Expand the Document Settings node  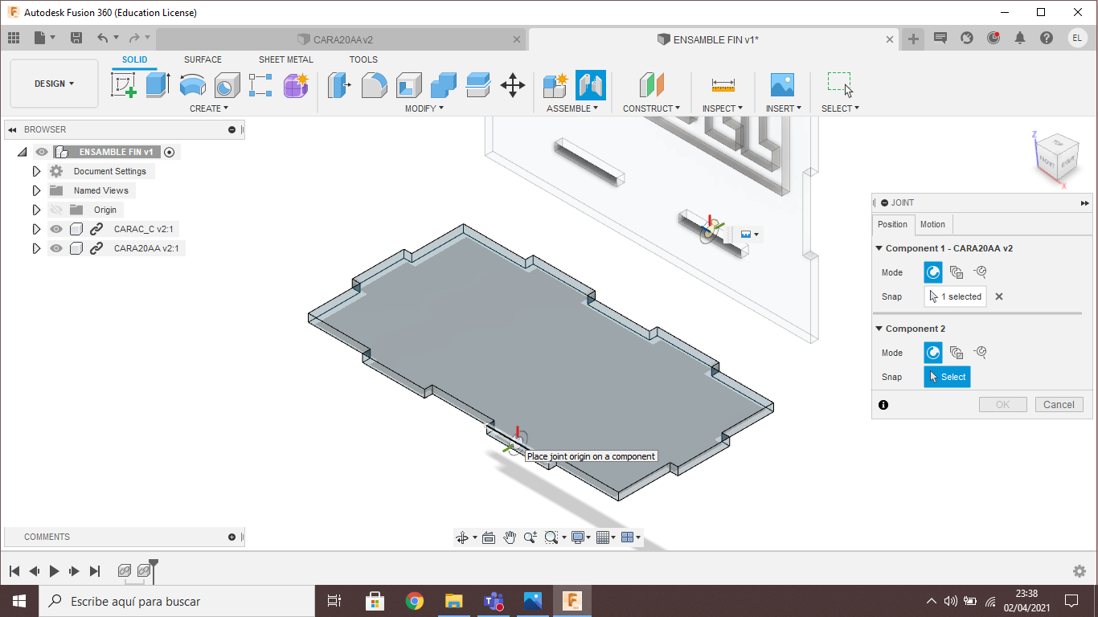tap(36, 171)
